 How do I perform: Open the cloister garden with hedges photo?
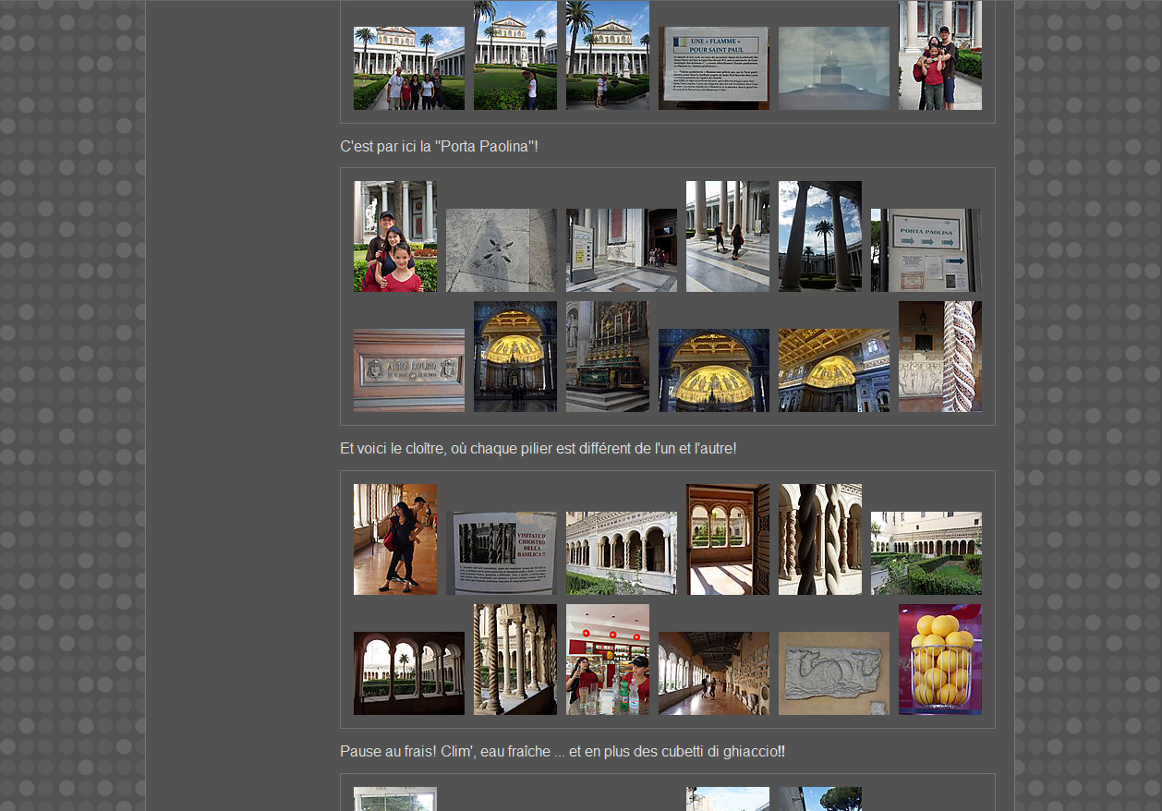point(926,552)
